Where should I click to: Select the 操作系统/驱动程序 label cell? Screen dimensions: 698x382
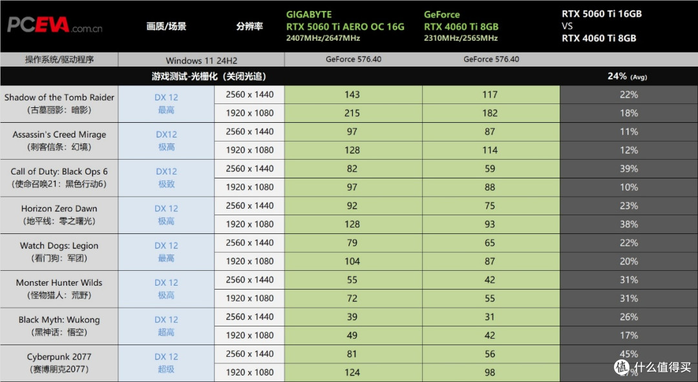pyautogui.click(x=59, y=59)
